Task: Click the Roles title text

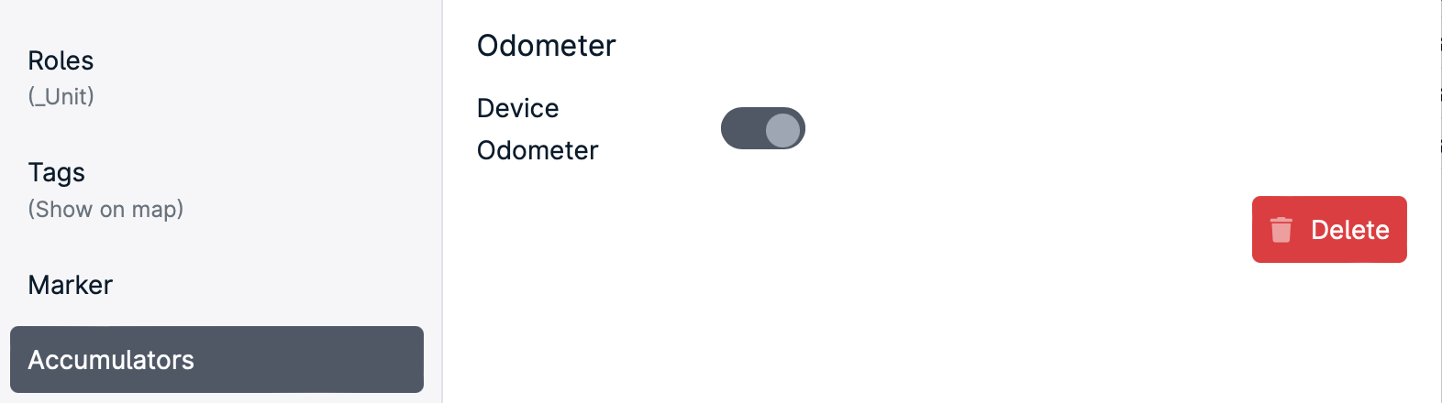Action: coord(61,60)
